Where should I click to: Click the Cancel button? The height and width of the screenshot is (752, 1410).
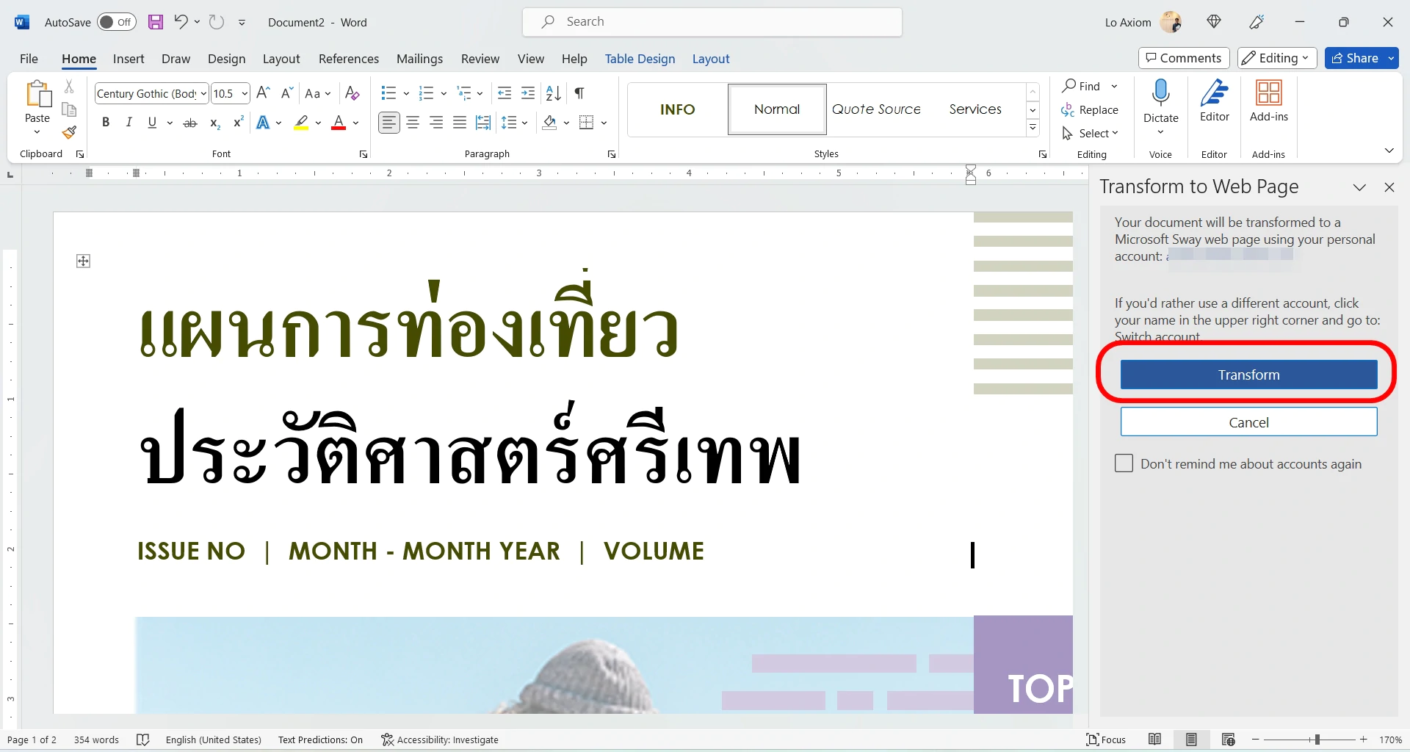pos(1248,422)
